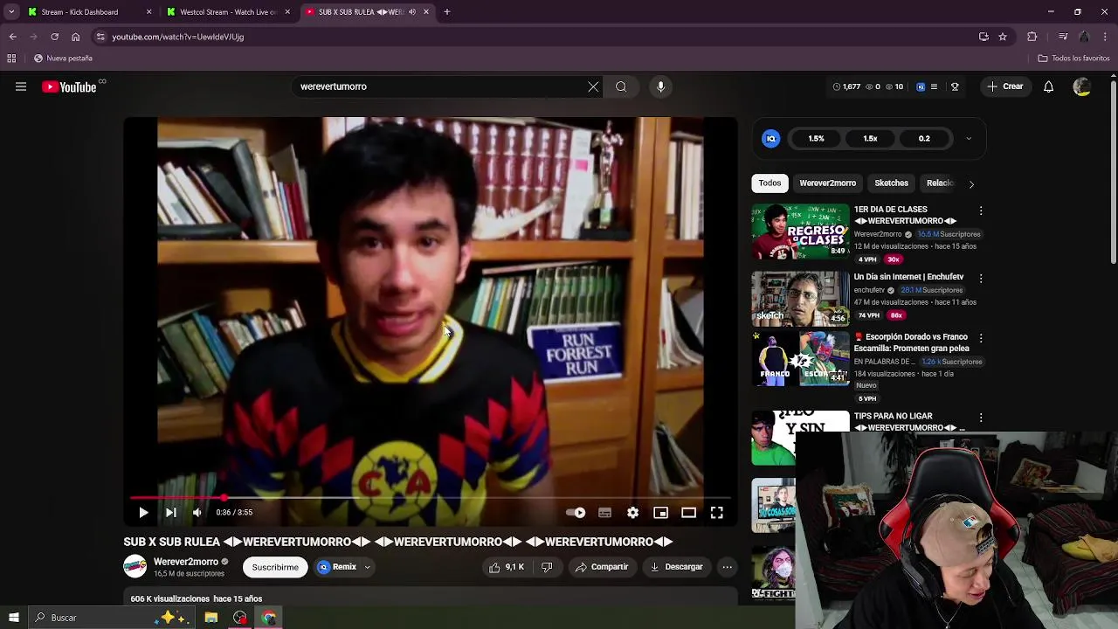Open options for Un Día sin Internet video
The height and width of the screenshot is (629, 1118).
[x=981, y=278]
